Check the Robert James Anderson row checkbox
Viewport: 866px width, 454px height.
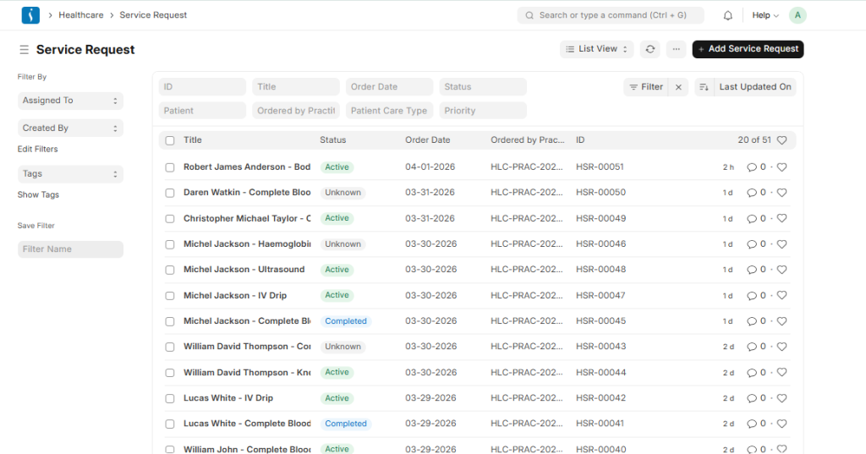[x=170, y=167]
